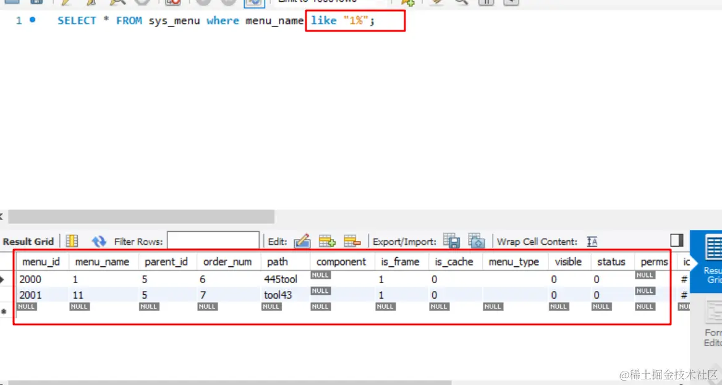This screenshot has width=722, height=385.
Task: Click the parent_id column header
Action: 166,261
